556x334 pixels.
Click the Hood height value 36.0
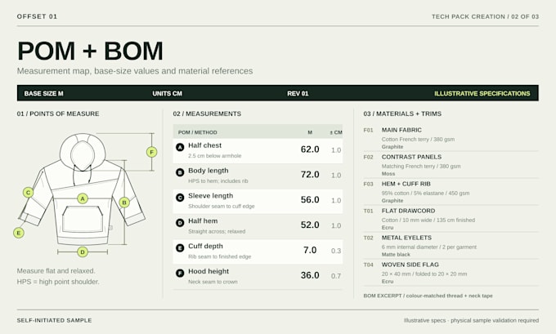[310, 275]
